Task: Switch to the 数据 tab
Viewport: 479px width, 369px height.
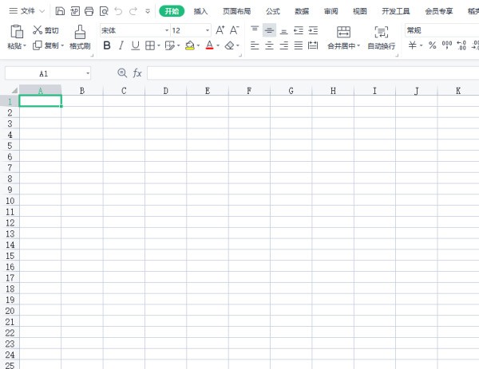Action: (302, 11)
